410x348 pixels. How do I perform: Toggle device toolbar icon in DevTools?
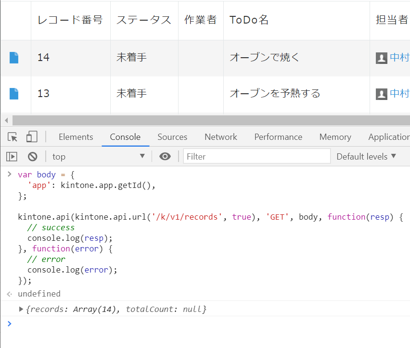[x=32, y=137]
